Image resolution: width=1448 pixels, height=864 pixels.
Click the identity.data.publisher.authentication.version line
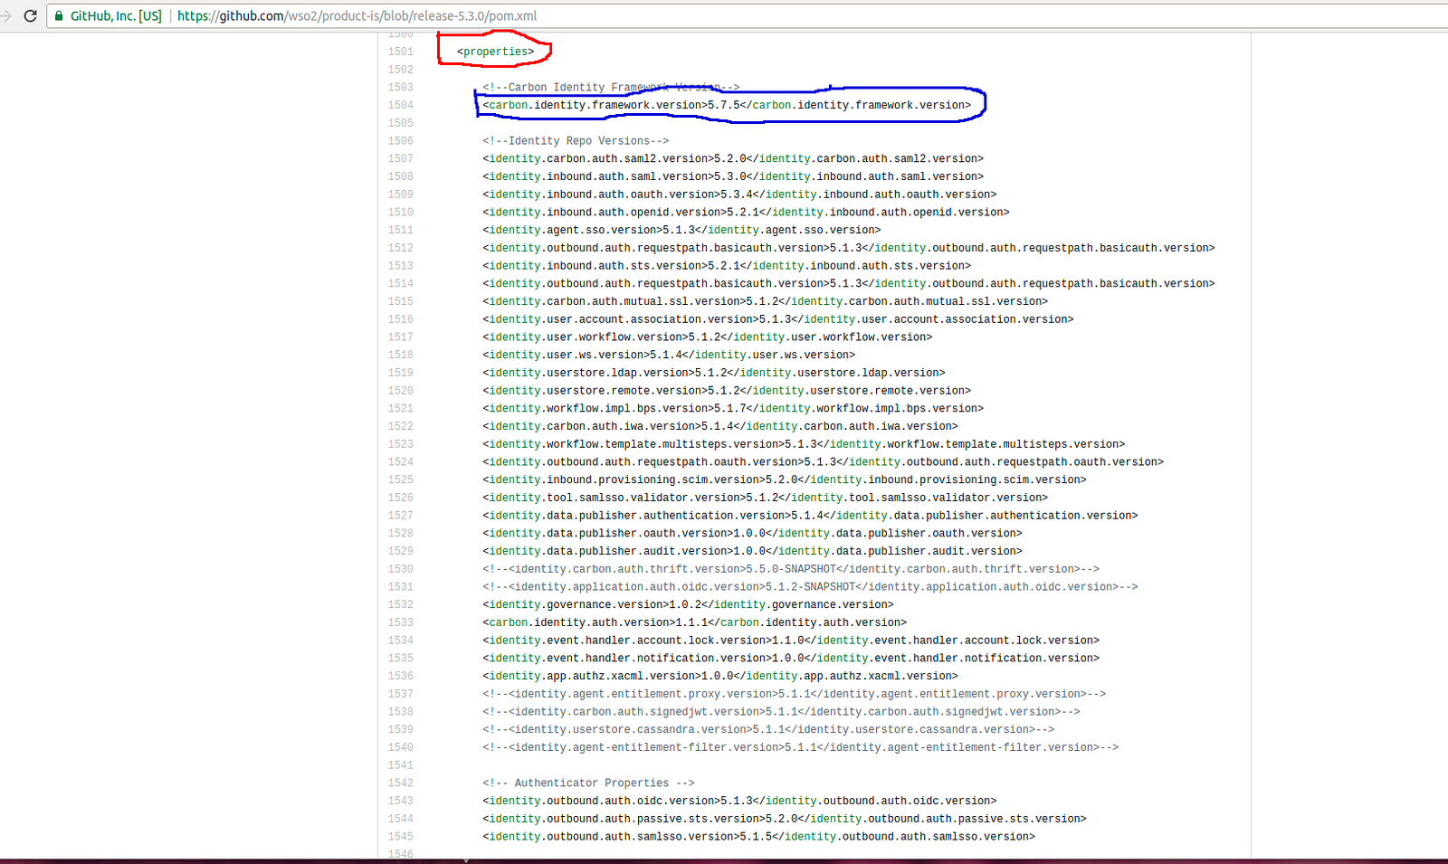point(810,517)
